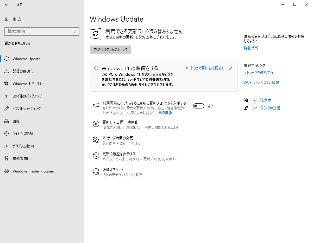313x243 pixels.
Task: Click フィードバックの送信 link
Action: [266, 108]
